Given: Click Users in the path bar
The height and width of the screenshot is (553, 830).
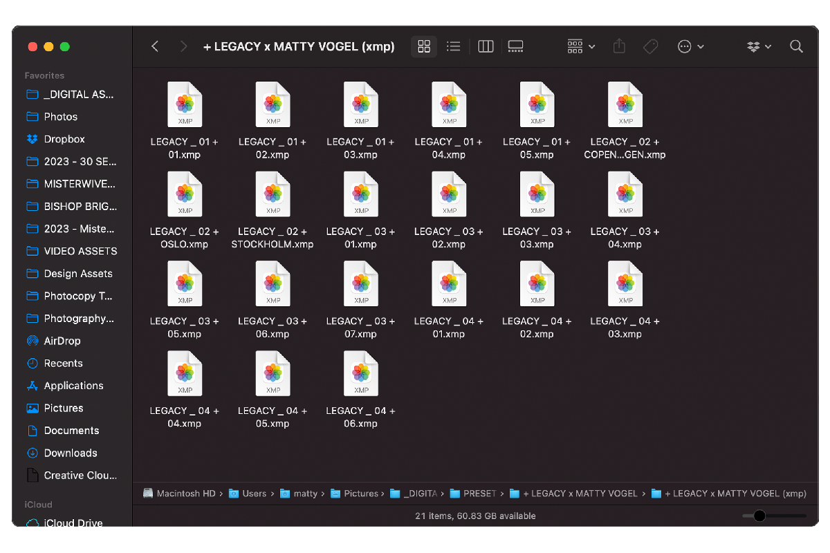Looking at the screenshot, I should coord(254,494).
